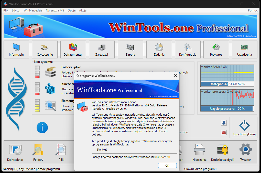
Task: Click the startup elements yellow level indicator
Action: tap(37, 106)
